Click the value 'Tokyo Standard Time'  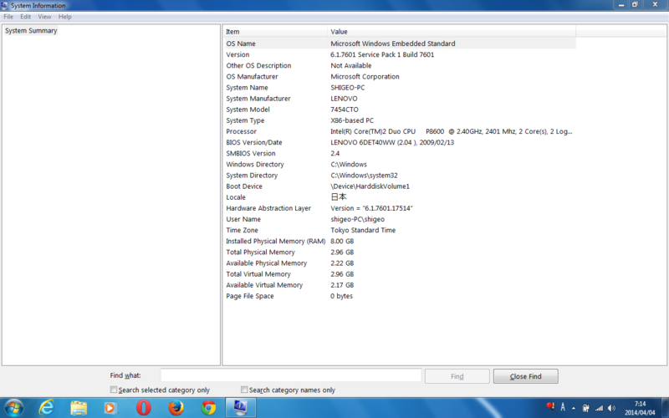(x=363, y=231)
